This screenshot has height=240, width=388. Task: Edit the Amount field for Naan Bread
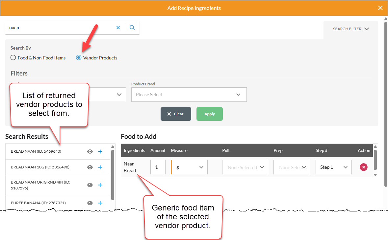[x=158, y=167]
